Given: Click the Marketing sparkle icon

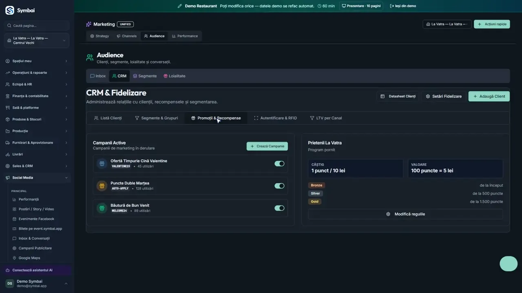Looking at the screenshot, I should 88,24.
